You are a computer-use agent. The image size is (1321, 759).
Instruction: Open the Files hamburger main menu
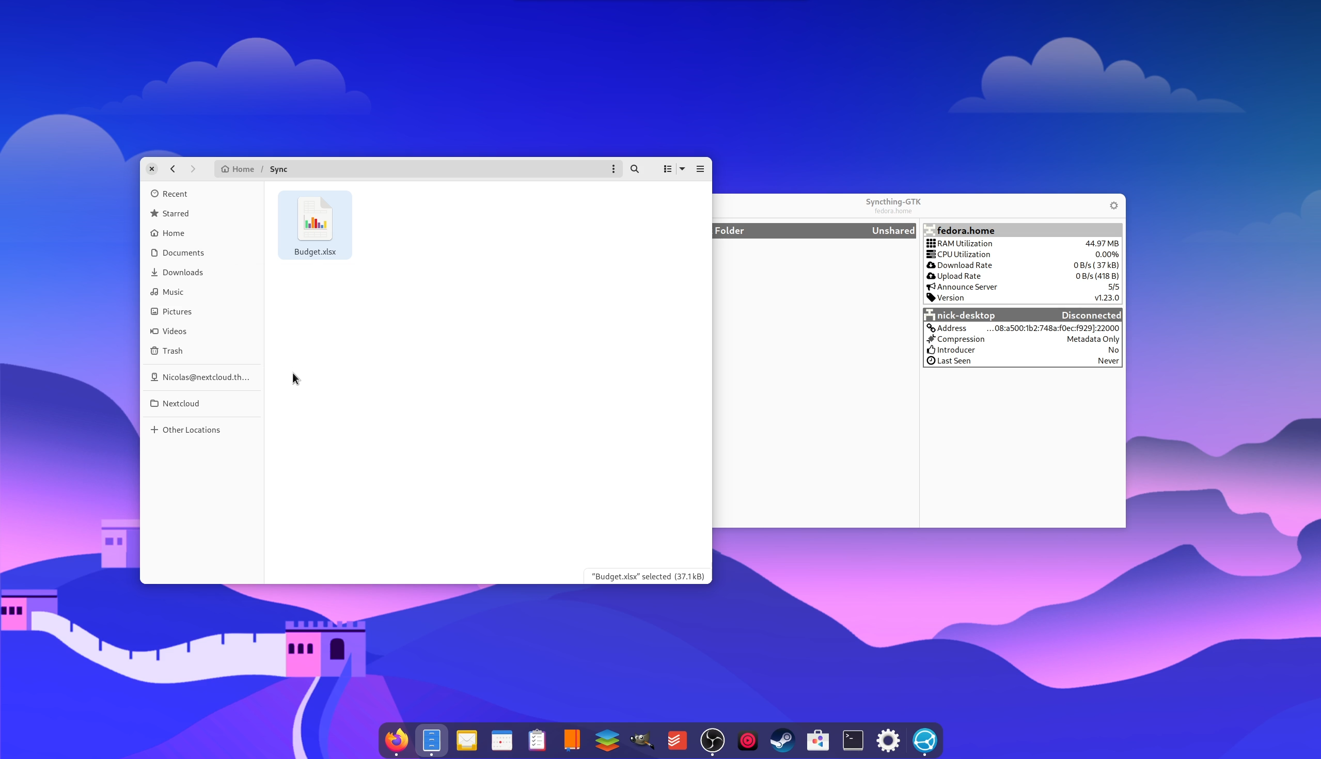[x=700, y=169]
